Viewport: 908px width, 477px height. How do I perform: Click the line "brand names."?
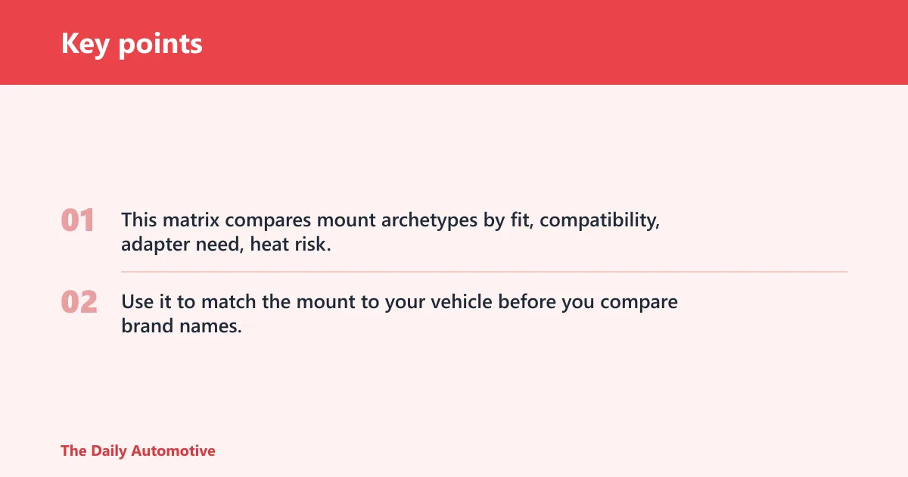coord(182,327)
